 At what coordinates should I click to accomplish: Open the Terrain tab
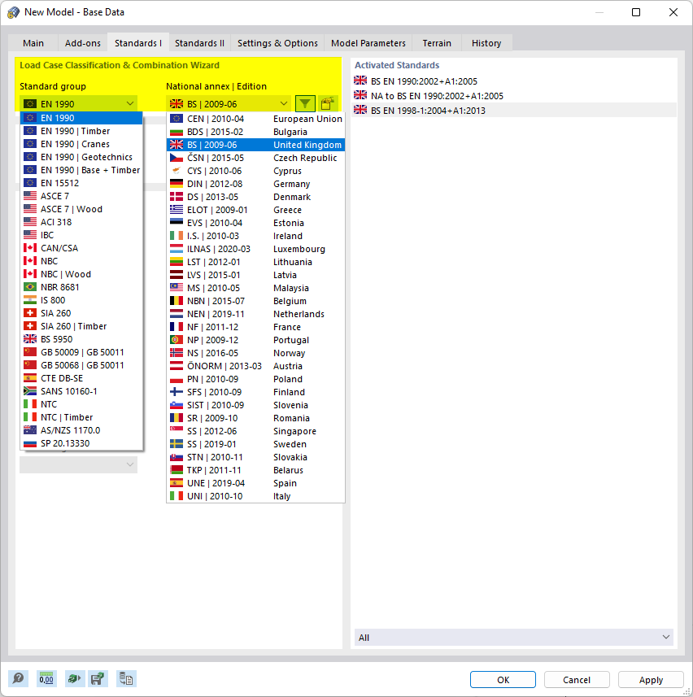click(437, 43)
